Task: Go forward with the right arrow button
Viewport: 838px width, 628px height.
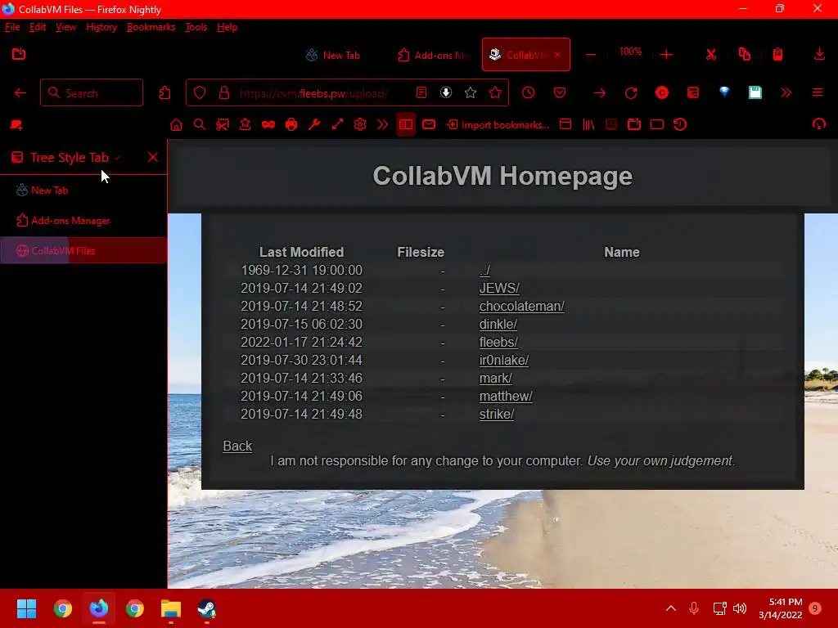Action: pyautogui.click(x=600, y=93)
